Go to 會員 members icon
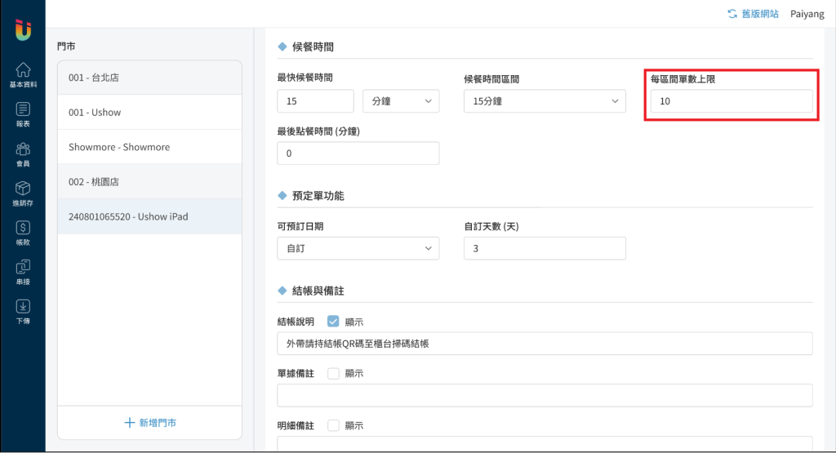 23,153
